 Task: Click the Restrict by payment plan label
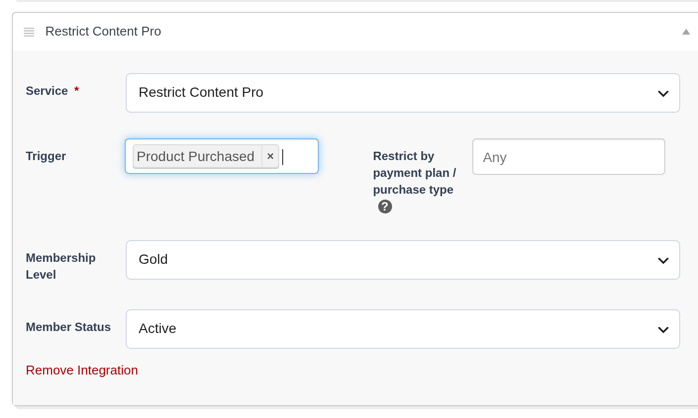(x=414, y=173)
